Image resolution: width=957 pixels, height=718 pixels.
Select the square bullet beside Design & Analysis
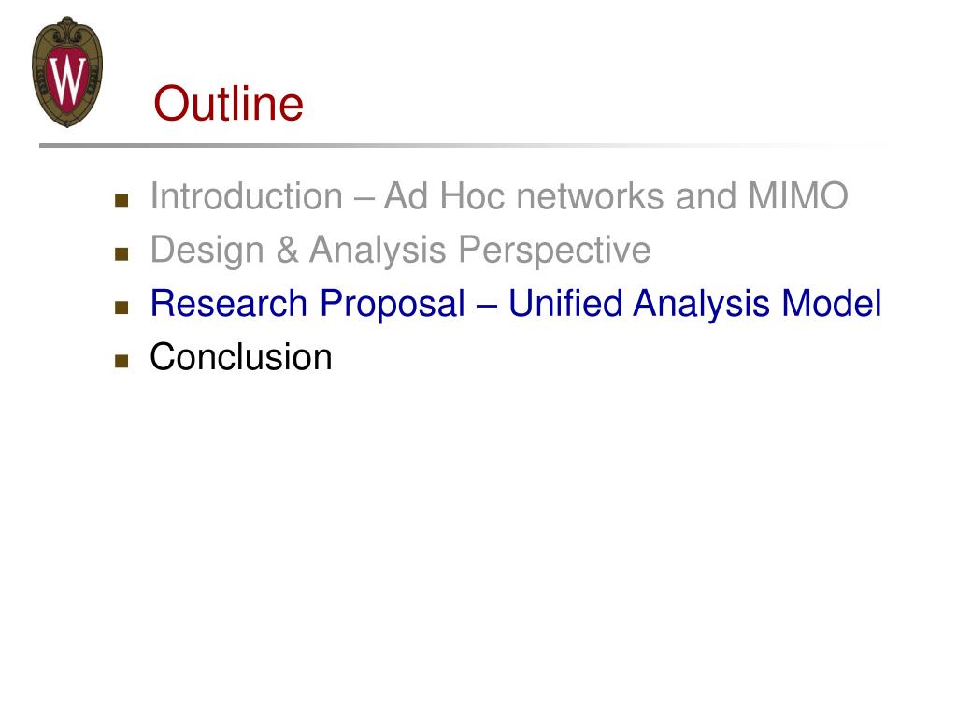coord(121,254)
